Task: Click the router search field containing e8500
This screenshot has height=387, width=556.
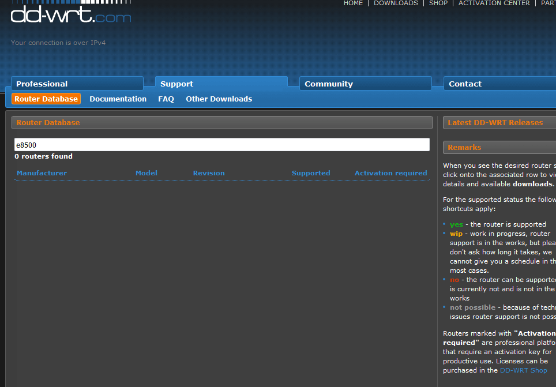Action: coord(222,145)
